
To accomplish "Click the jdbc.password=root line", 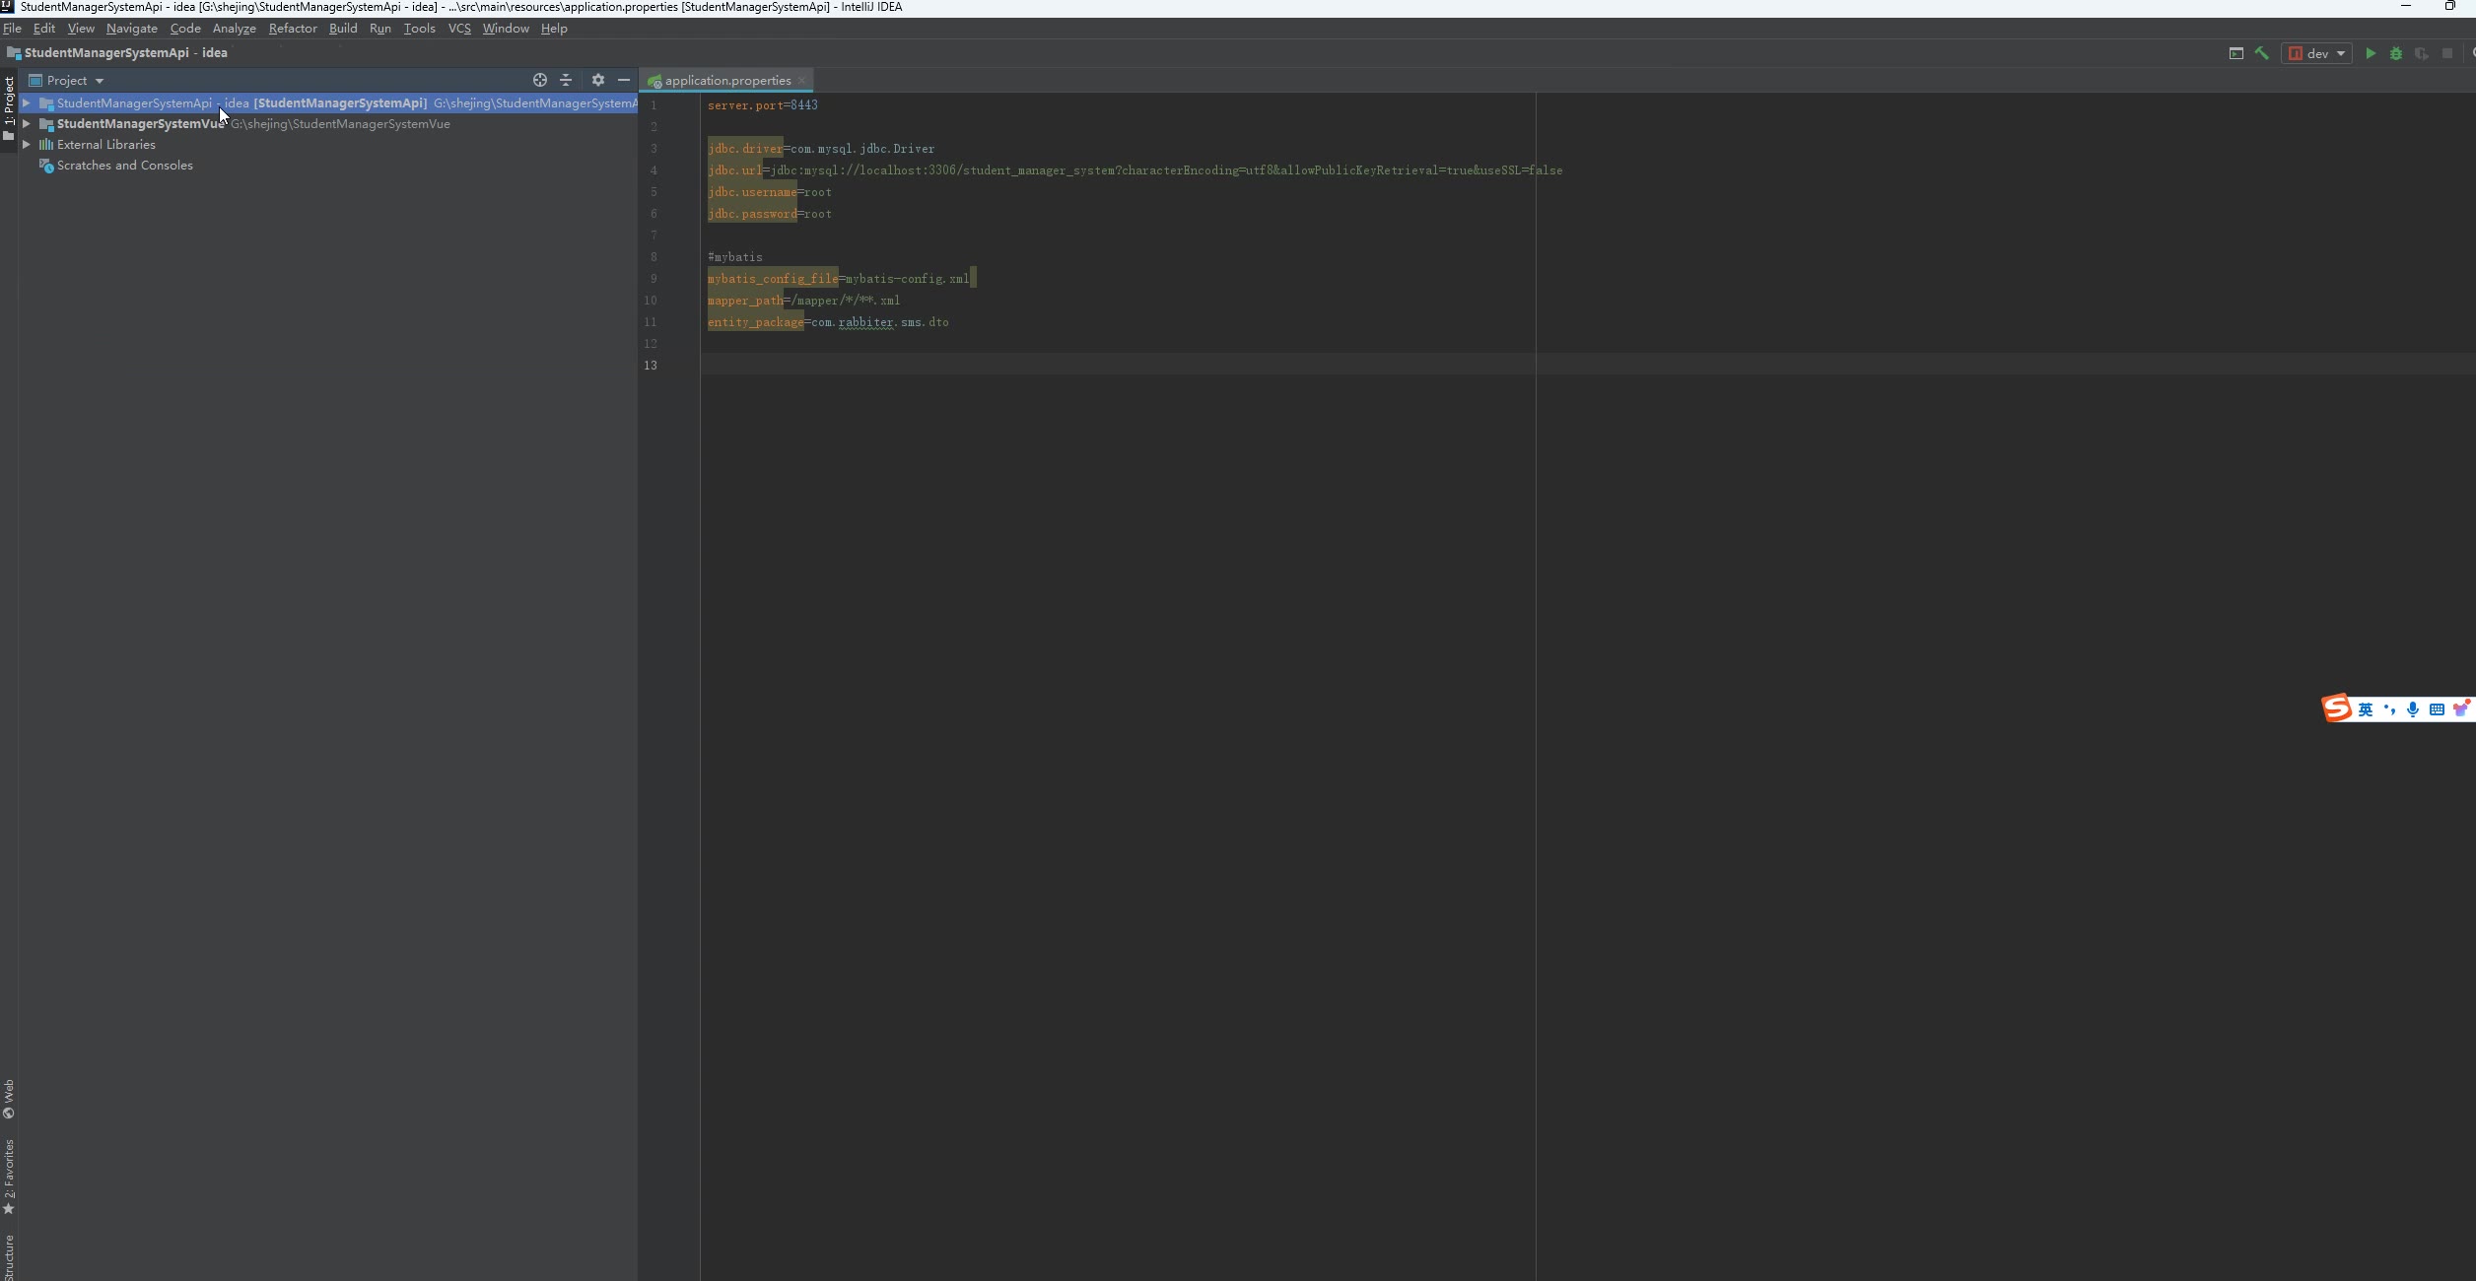I will [x=769, y=213].
